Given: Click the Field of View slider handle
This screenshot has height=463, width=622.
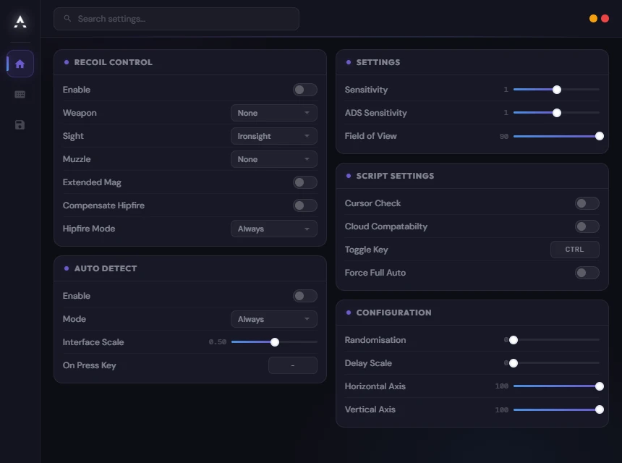Looking at the screenshot, I should click(599, 136).
